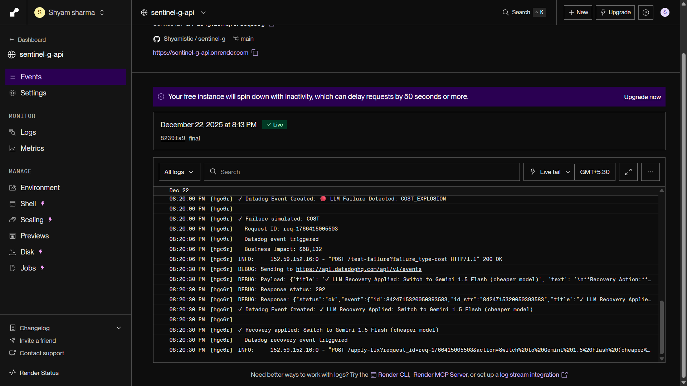Open commit 8239fa9 link
This screenshot has height=386, width=687.
[173, 138]
